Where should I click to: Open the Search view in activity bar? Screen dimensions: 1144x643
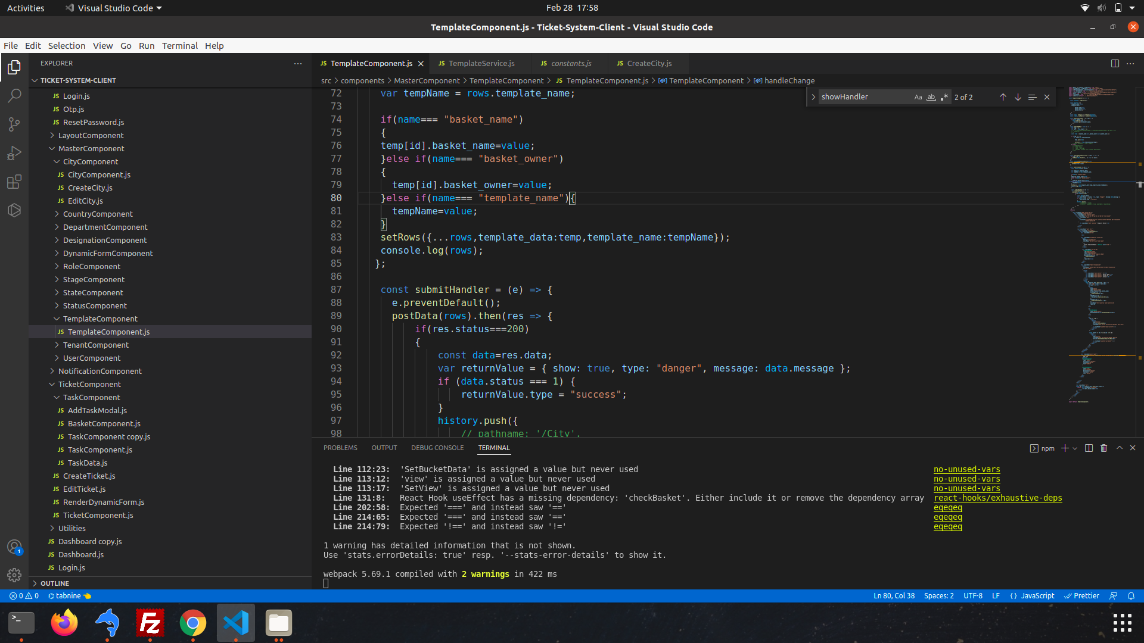tap(14, 96)
